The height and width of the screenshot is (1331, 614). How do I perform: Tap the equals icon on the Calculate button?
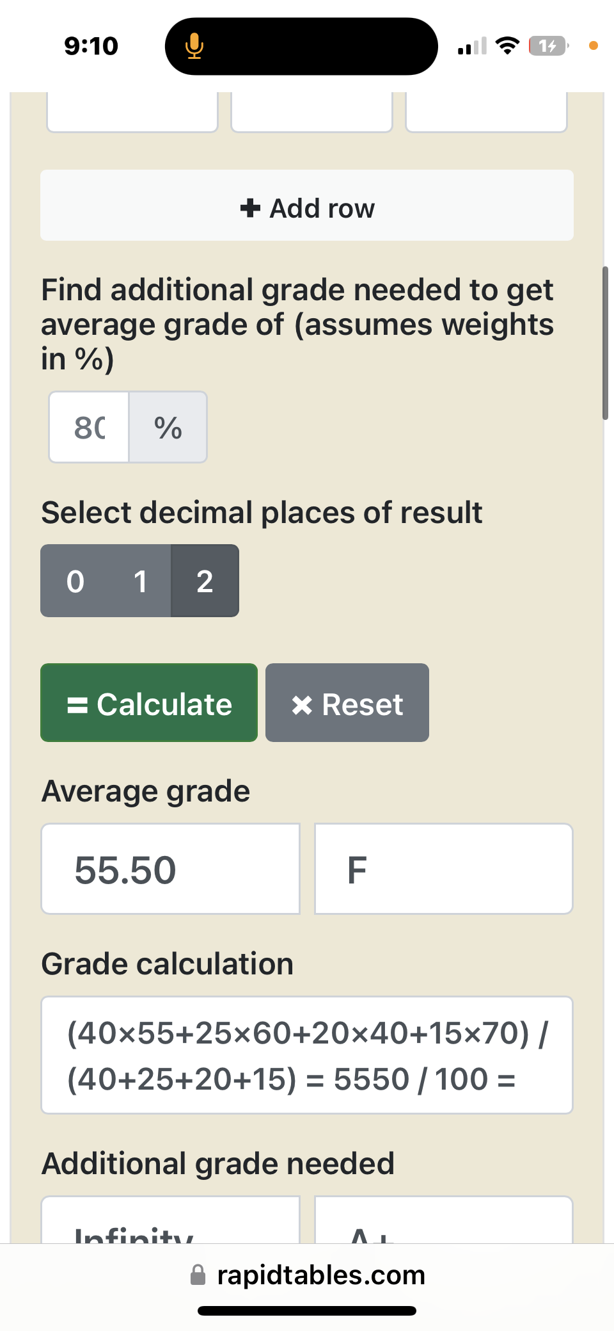coord(77,705)
